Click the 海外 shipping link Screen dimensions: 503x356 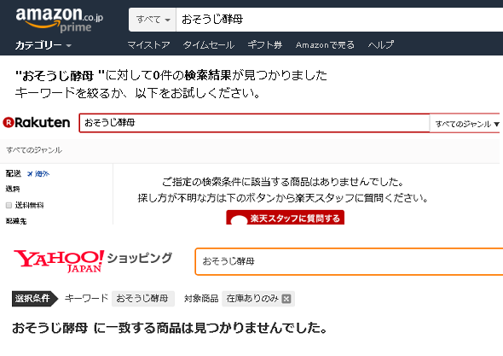tap(38, 174)
